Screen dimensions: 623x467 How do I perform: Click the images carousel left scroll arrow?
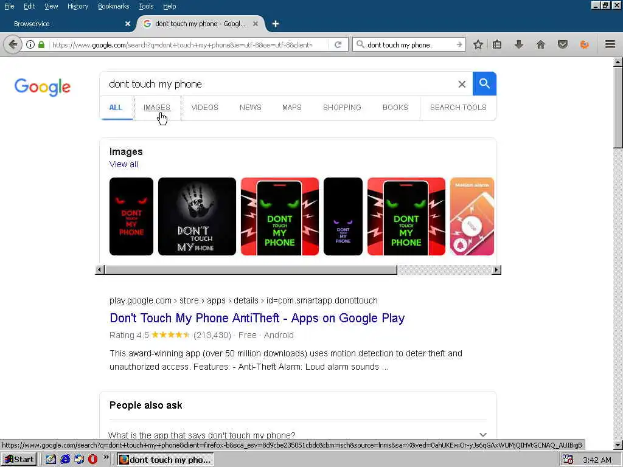[100, 270]
